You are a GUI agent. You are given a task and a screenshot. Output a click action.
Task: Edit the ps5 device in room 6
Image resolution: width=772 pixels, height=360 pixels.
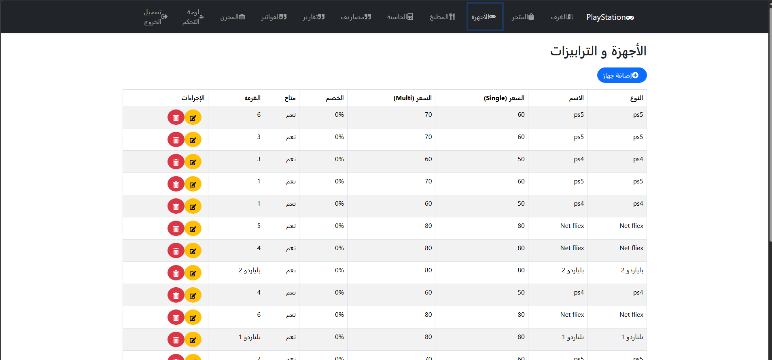click(193, 118)
